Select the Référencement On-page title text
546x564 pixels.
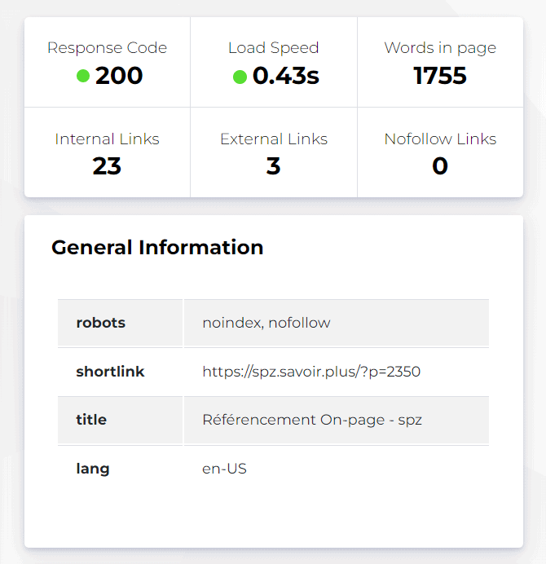pos(312,420)
